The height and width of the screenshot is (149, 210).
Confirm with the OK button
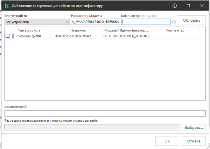167,141
